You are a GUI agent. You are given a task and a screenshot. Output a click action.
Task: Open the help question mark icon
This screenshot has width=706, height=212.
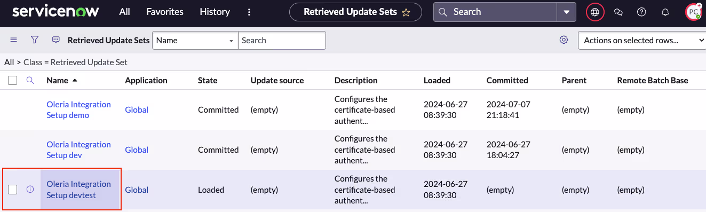point(642,12)
